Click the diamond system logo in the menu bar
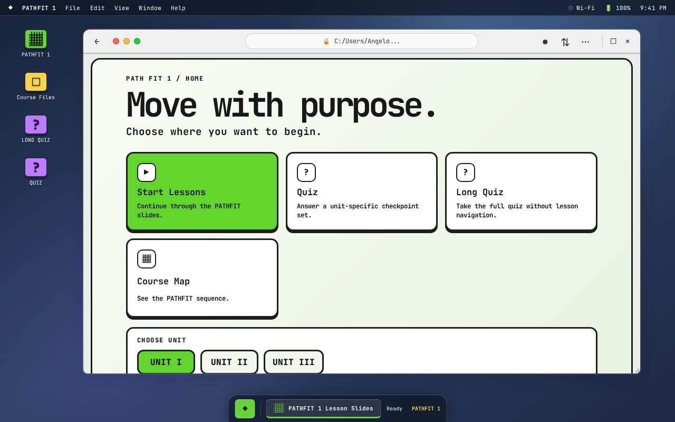The height and width of the screenshot is (422, 675). pos(11,8)
